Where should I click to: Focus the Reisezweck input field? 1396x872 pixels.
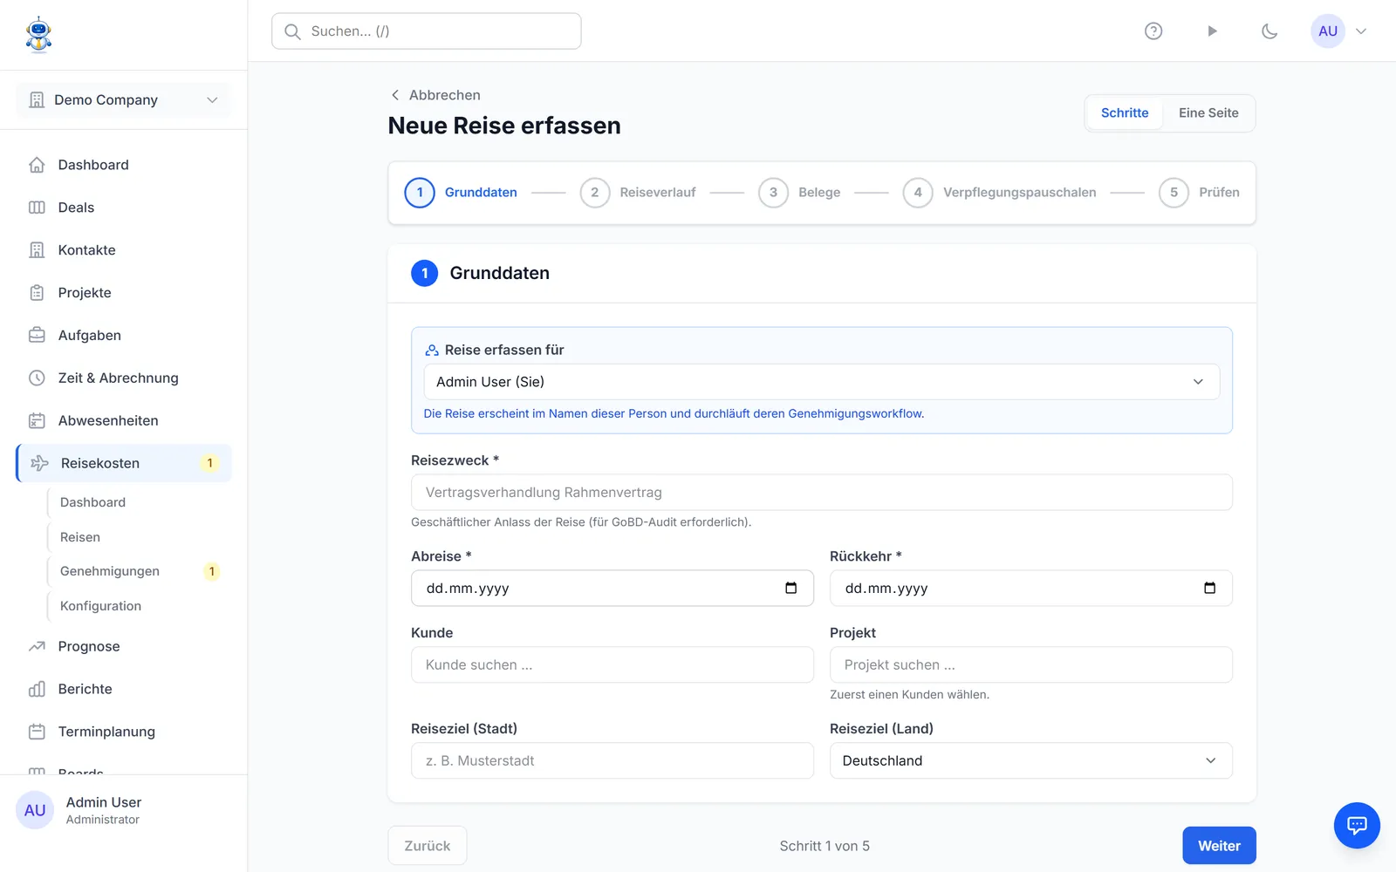click(x=822, y=493)
